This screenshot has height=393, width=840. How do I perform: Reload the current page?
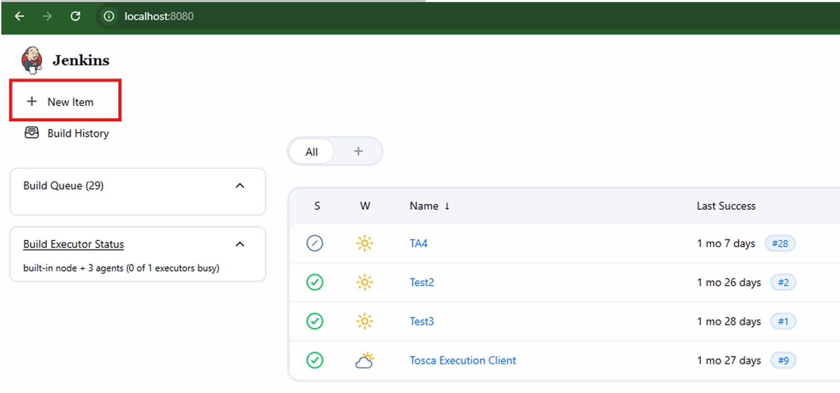point(76,16)
